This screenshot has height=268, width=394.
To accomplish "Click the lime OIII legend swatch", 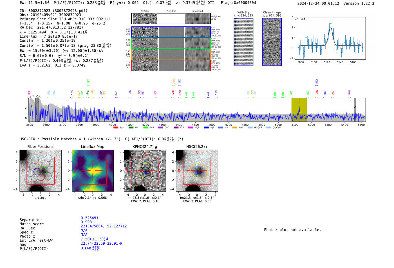I will tap(146, 128).
